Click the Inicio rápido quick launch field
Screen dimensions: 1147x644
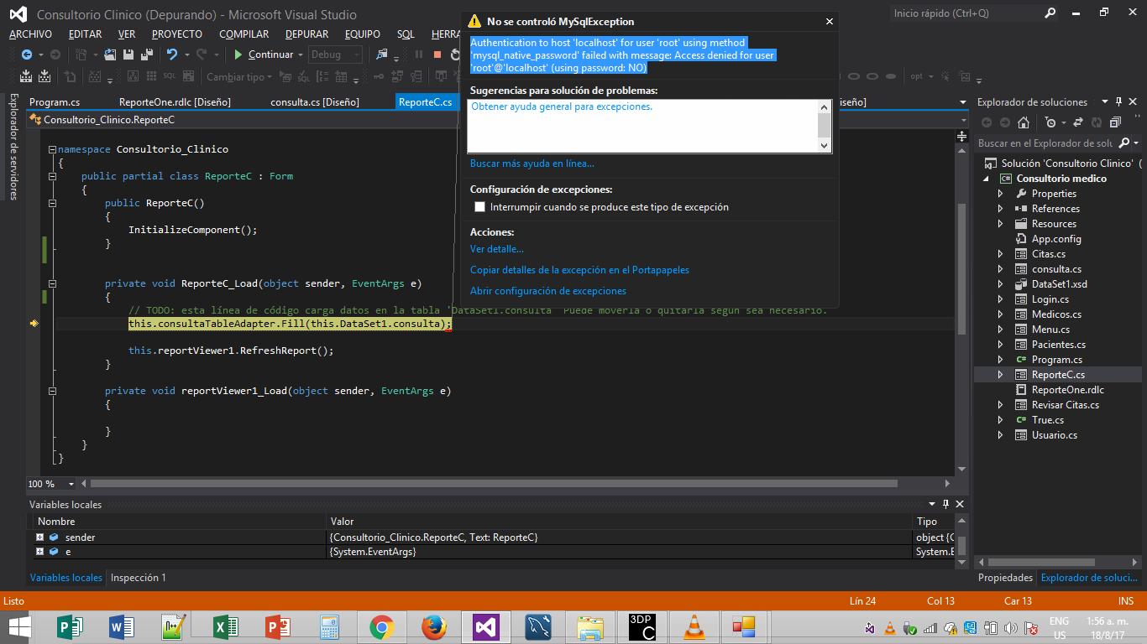[x=966, y=13]
